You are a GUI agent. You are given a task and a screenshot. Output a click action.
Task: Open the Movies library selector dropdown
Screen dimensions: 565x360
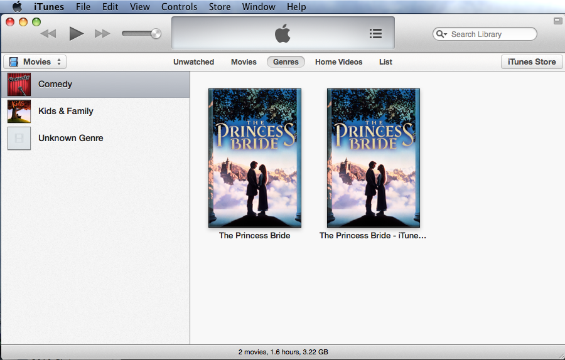[x=35, y=62]
